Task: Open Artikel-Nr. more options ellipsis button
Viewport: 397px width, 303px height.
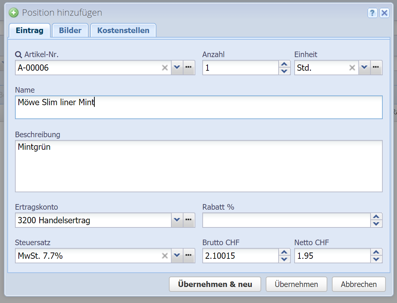Action: tap(189, 68)
